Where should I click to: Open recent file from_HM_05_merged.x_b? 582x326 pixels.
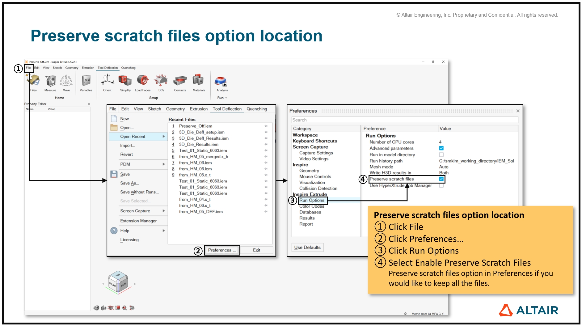(x=204, y=157)
